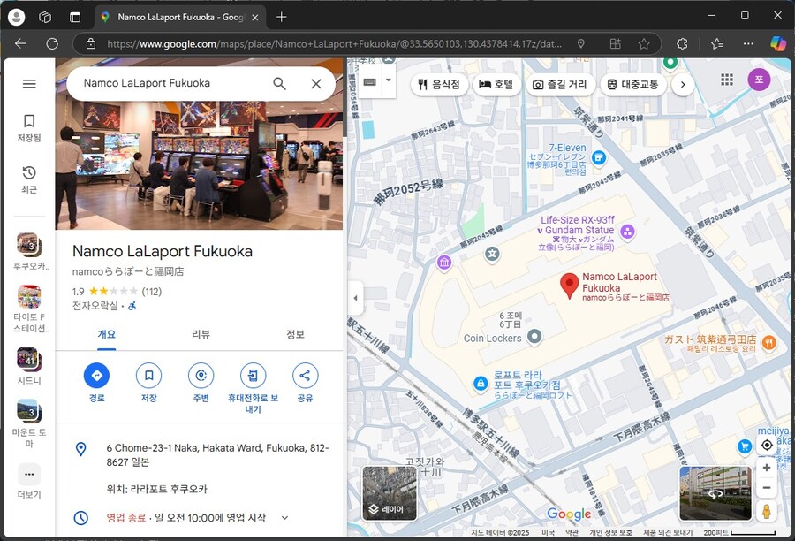The width and height of the screenshot is (795, 541).
Task: Open Copilot in the browser toolbar
Action: click(777, 43)
